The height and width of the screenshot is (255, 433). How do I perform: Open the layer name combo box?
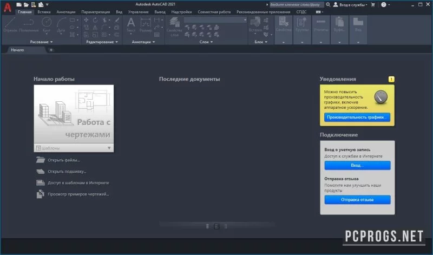pos(215,20)
